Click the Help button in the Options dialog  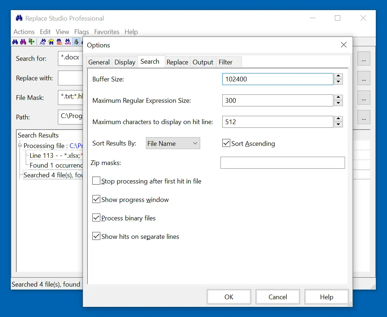point(327,297)
